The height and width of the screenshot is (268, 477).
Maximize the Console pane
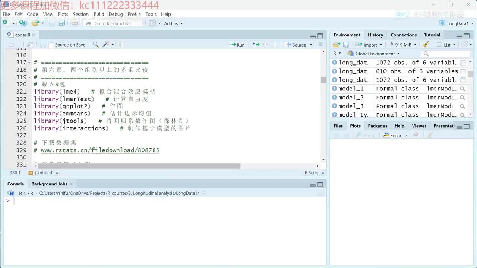pos(320,184)
